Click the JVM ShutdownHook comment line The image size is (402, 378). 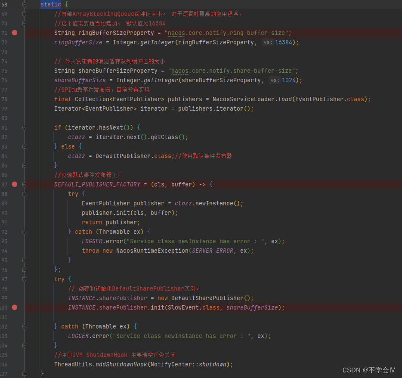(x=115, y=355)
